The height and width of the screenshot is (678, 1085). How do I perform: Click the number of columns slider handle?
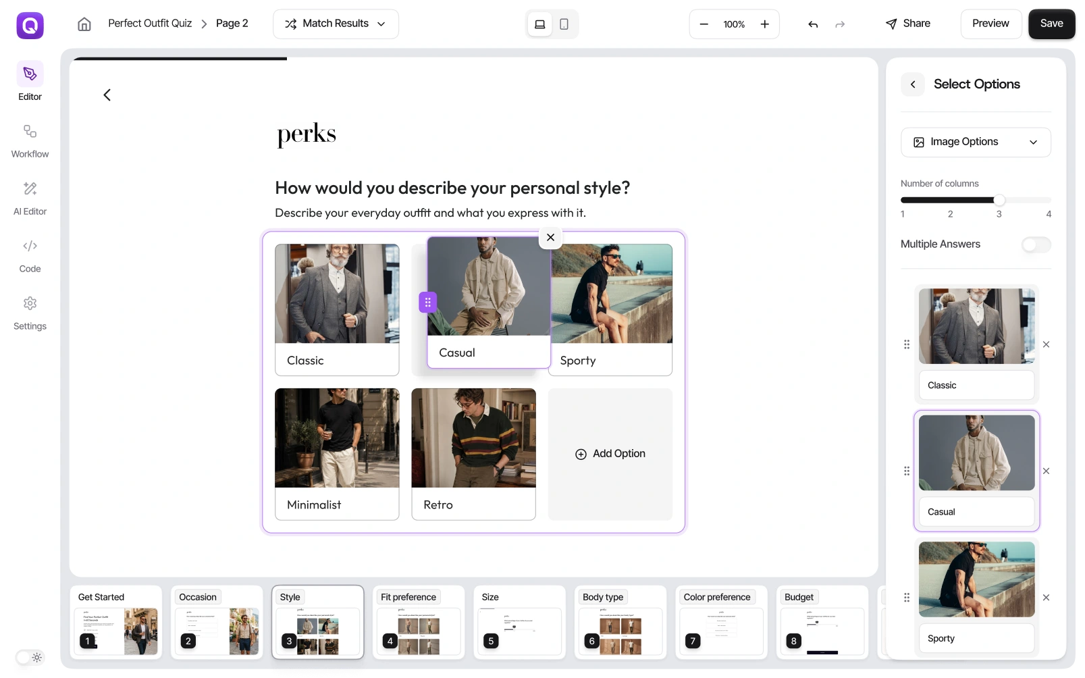[x=999, y=200]
